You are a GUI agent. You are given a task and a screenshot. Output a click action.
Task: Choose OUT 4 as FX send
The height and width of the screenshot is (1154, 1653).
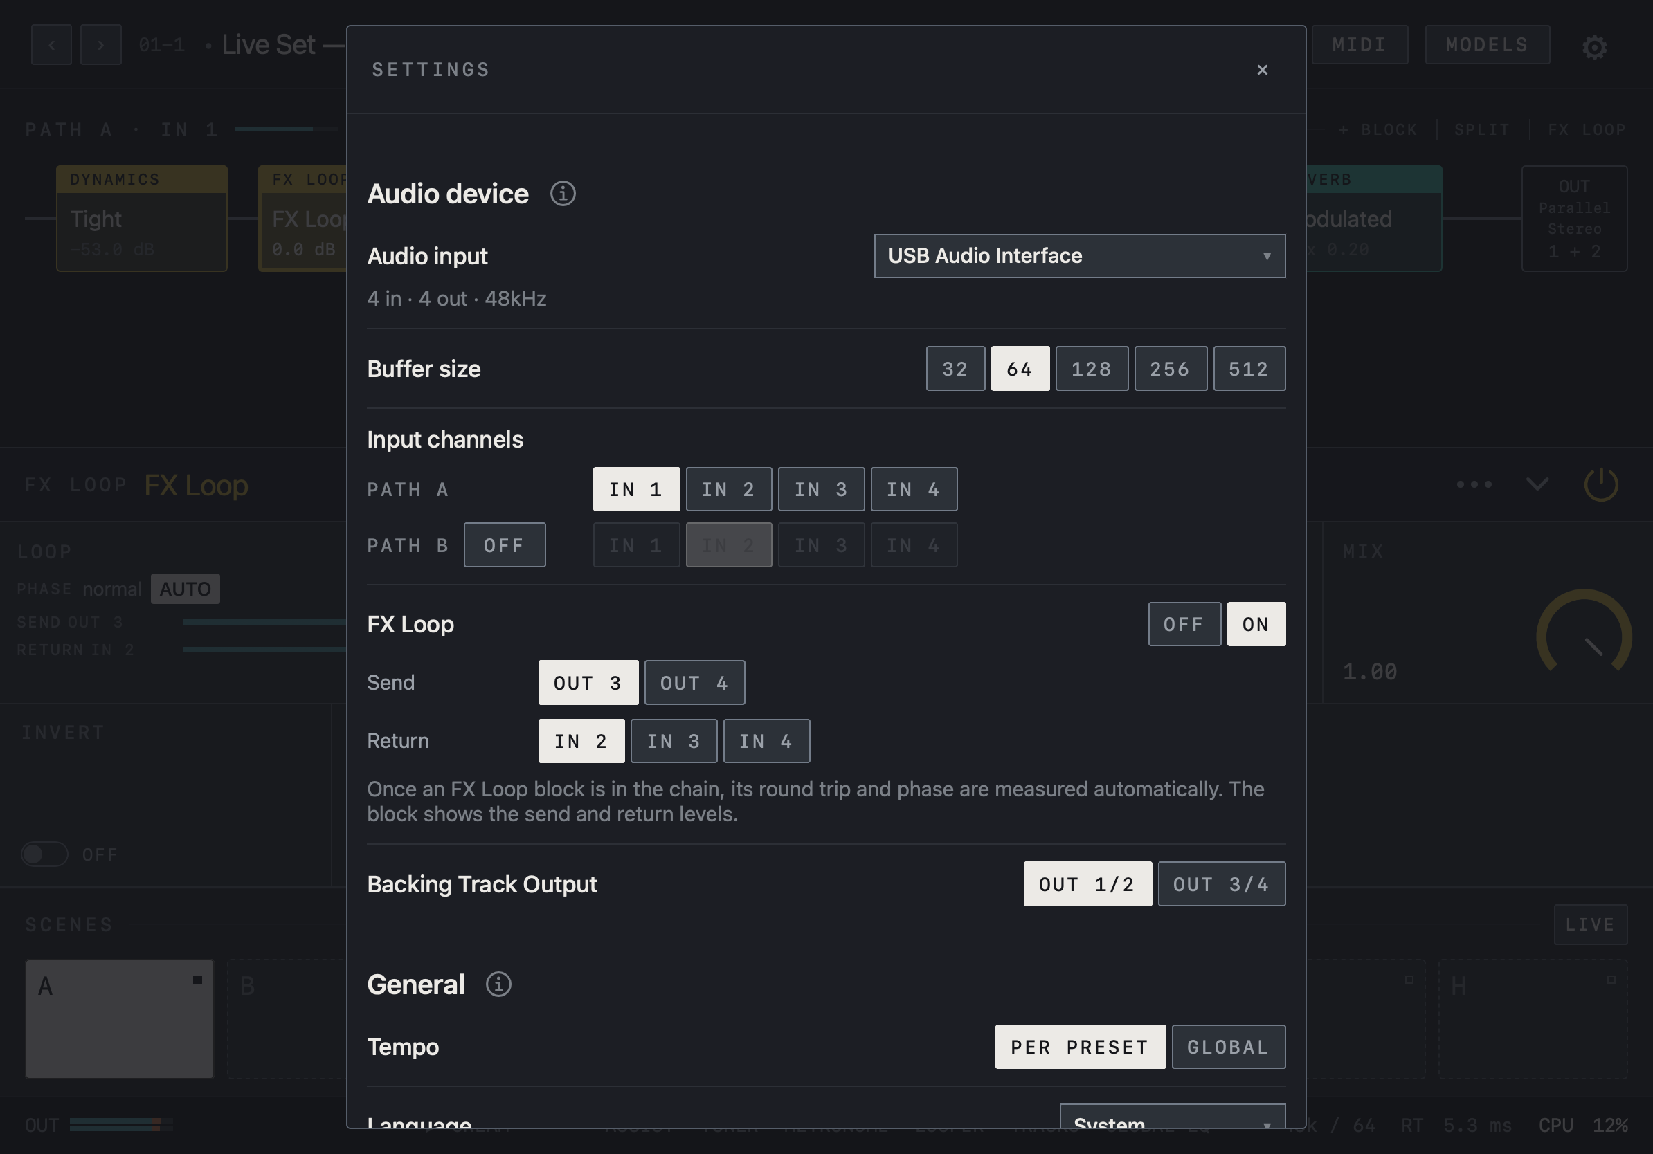[x=694, y=682]
